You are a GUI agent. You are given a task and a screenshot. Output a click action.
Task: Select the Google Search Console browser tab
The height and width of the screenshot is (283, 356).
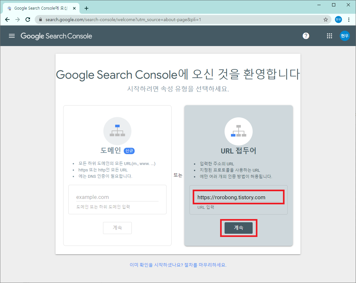41,8
